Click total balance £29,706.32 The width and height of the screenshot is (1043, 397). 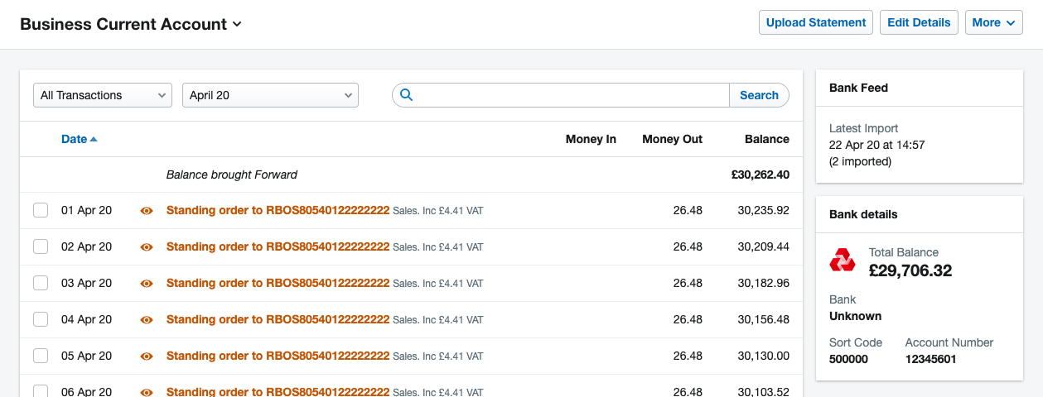[x=910, y=270]
